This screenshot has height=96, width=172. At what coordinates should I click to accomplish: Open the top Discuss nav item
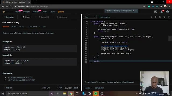pyautogui.click(x=52, y=12)
